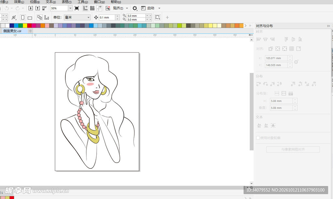Click the first text alignment icon under 文本
This screenshot has height=199, width=333.
259,125
